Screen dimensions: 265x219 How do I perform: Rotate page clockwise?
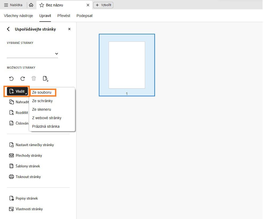[23, 78]
